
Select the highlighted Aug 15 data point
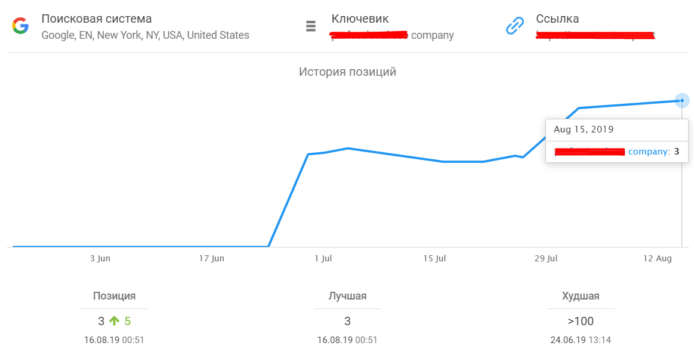(x=681, y=100)
